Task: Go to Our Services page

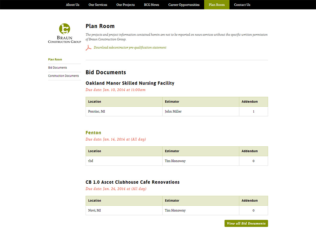Action: click(x=98, y=5)
